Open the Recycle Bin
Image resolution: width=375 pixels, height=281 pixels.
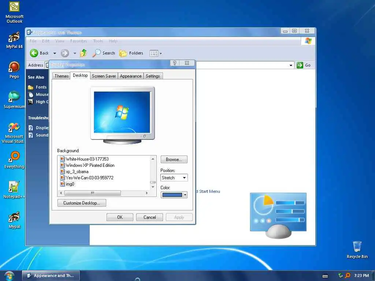click(x=357, y=250)
